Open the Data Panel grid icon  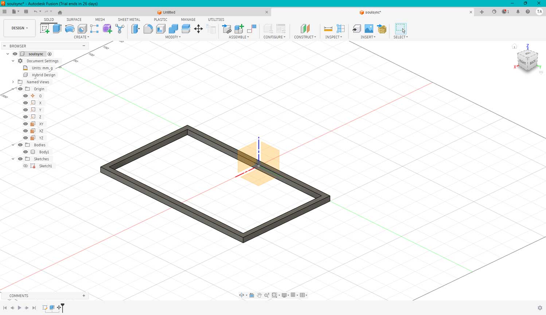pyautogui.click(x=4, y=12)
